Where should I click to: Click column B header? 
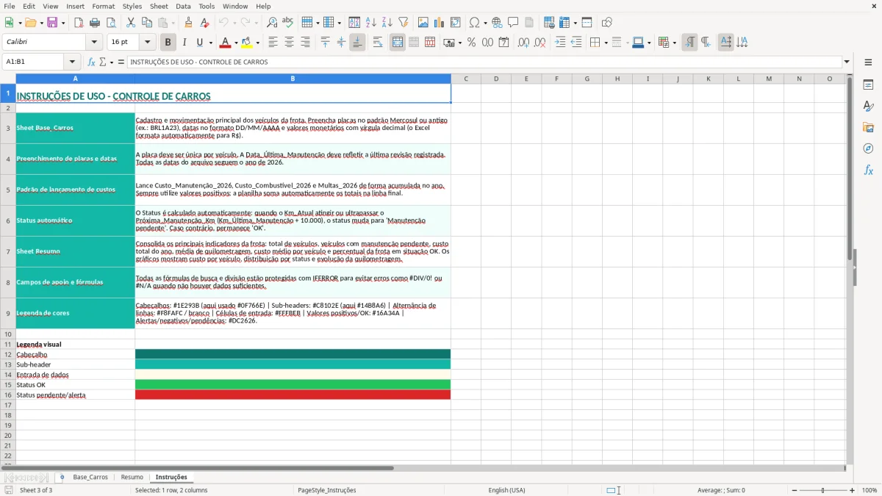coord(293,79)
